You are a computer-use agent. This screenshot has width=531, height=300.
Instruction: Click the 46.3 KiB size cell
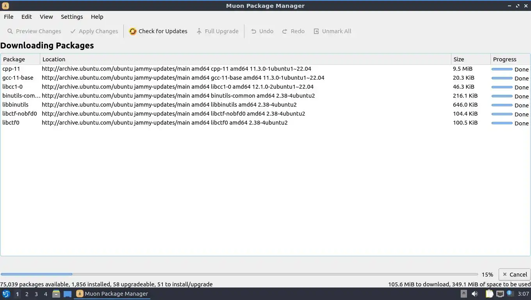(x=463, y=87)
